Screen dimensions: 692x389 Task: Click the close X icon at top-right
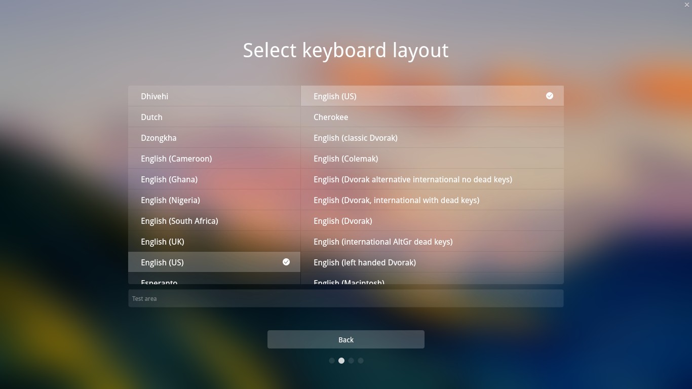pos(686,5)
